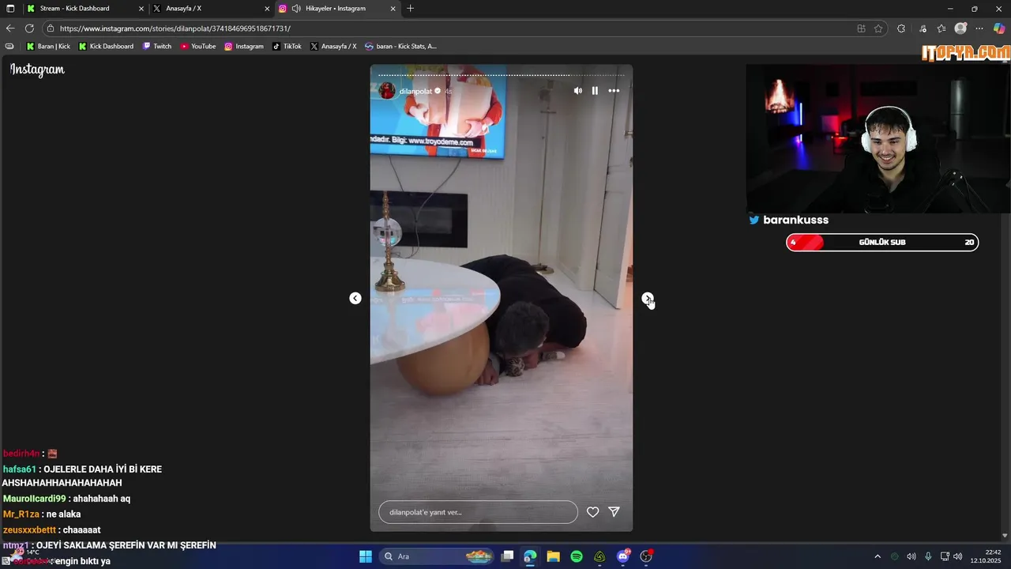Open Microsoft Edge from the taskbar

530,556
